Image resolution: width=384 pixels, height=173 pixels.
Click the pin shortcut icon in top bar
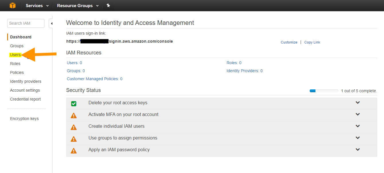108,5
